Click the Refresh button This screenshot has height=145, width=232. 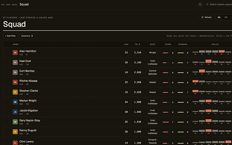(x=206, y=17)
